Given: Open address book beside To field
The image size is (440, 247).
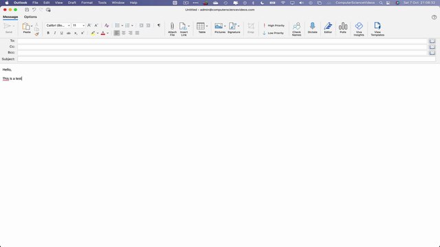Looking at the screenshot, I should pos(432,41).
